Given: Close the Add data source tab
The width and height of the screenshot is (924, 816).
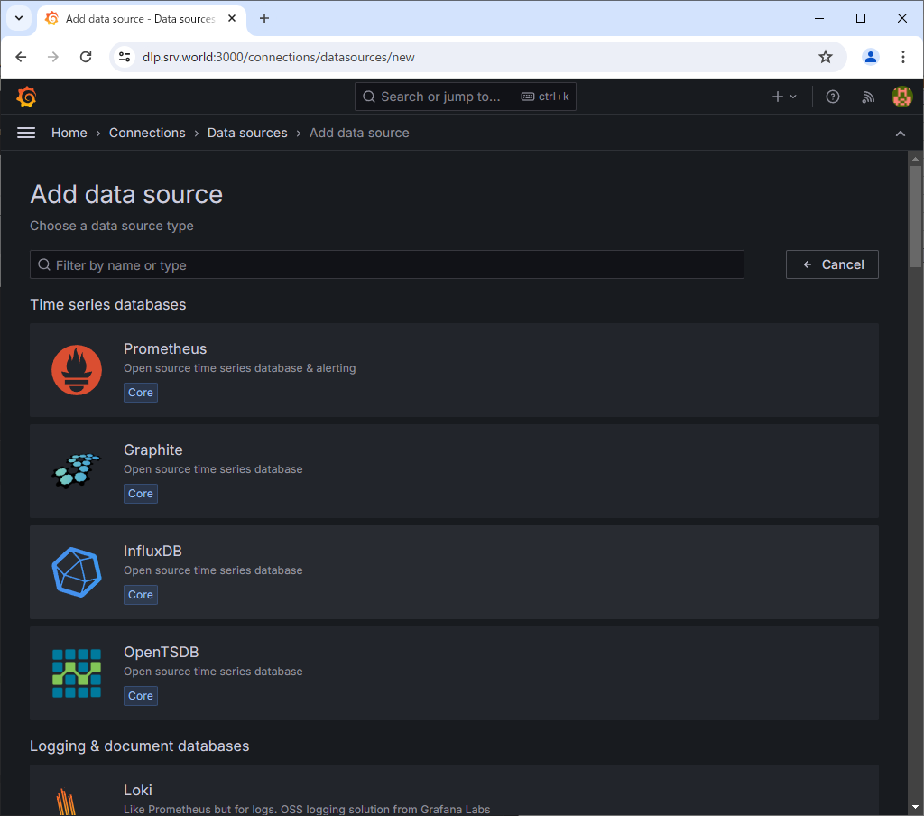Looking at the screenshot, I should pyautogui.click(x=232, y=18).
